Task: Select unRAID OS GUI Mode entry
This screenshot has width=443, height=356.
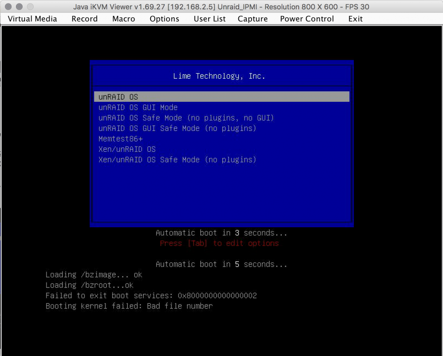Action: (x=138, y=107)
